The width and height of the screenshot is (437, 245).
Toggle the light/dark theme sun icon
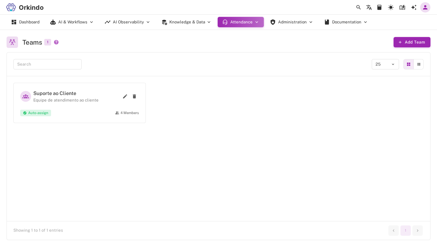point(391,7)
